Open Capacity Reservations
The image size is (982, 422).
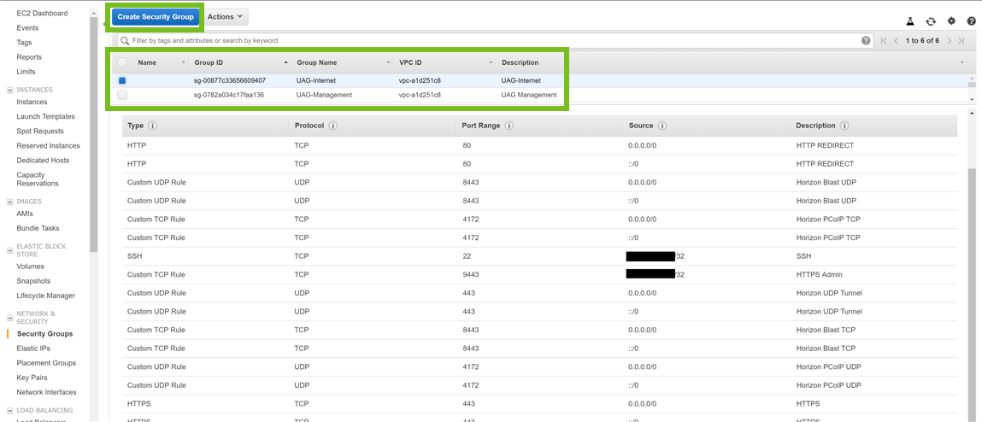click(38, 179)
